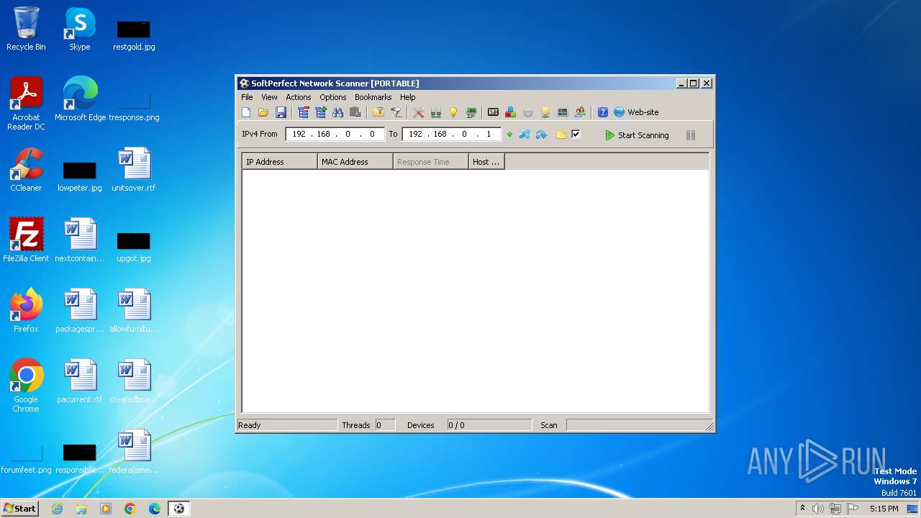Open the Windows Start menu
The image size is (921, 518).
[x=19, y=508]
